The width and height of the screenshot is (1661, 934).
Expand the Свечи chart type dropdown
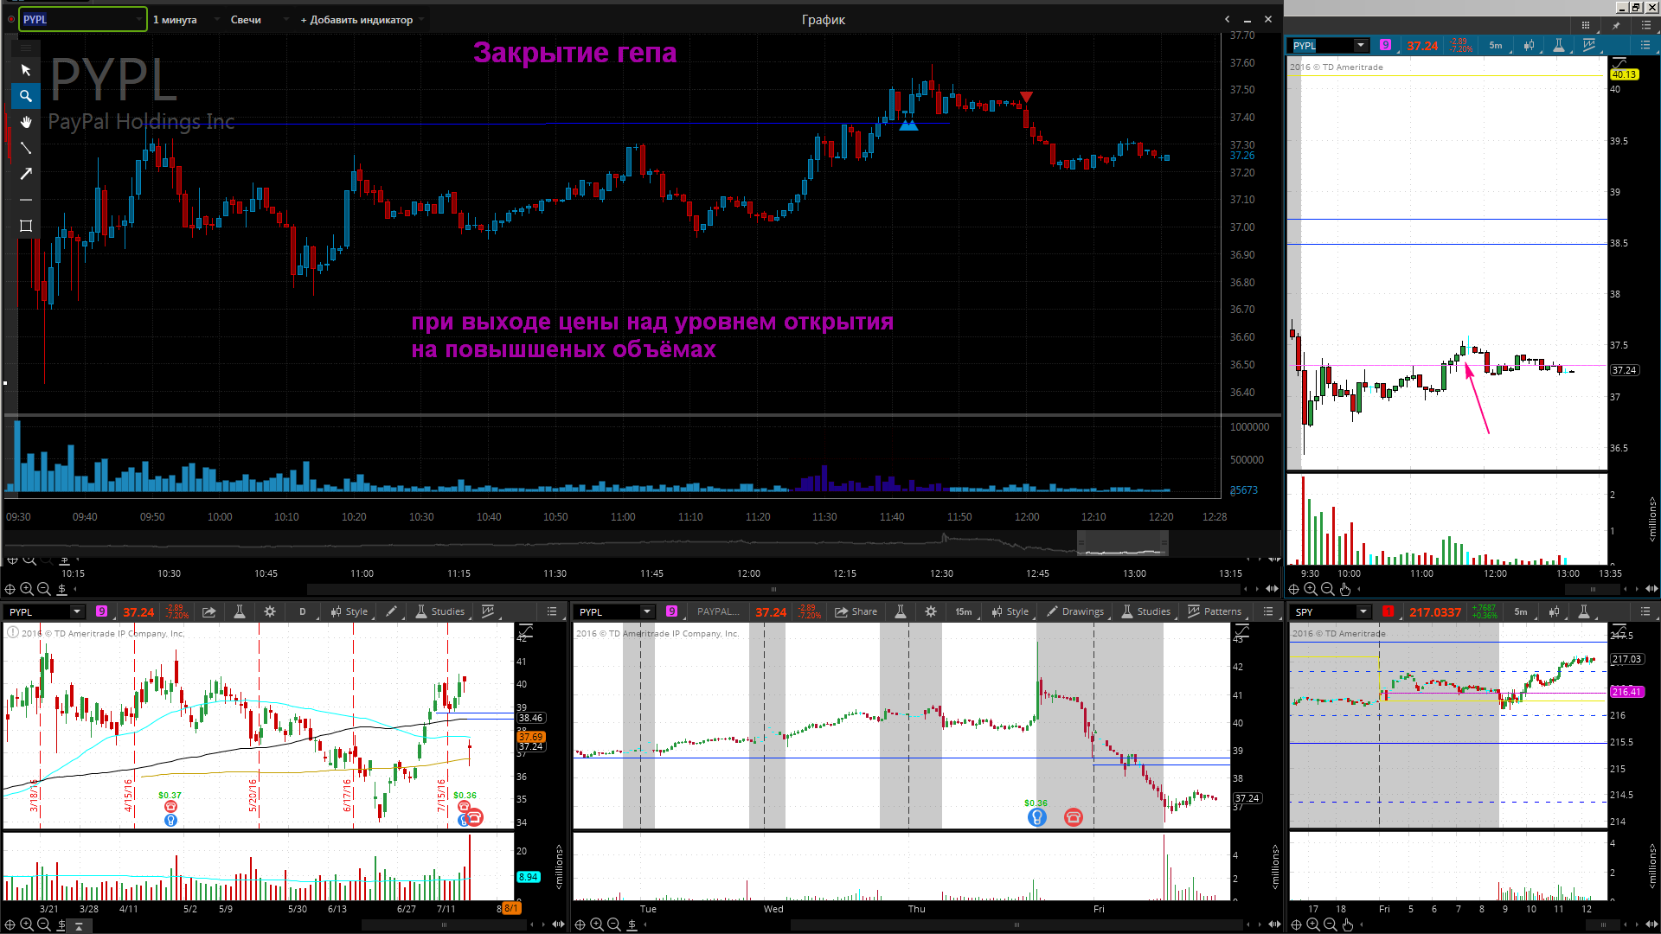[258, 20]
